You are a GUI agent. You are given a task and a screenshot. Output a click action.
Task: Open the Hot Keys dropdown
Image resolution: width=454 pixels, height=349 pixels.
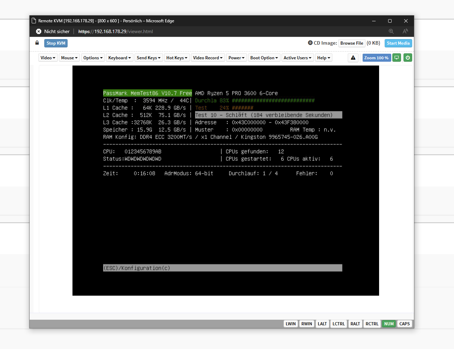point(177,58)
